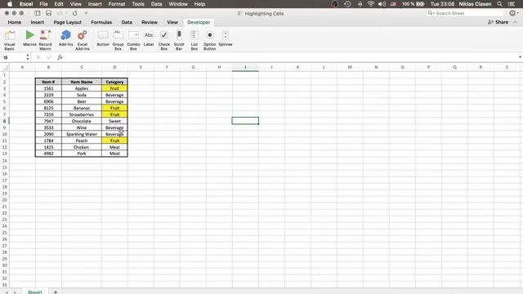This screenshot has height=294, width=523.
Task: Select the cell containing Apples
Action: pyautogui.click(x=82, y=88)
